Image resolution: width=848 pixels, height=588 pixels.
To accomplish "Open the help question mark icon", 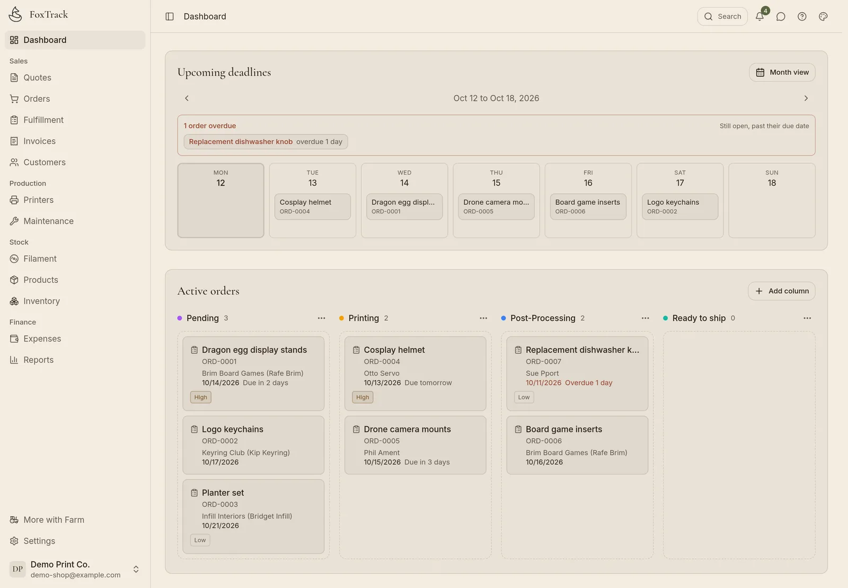I will click(x=802, y=16).
